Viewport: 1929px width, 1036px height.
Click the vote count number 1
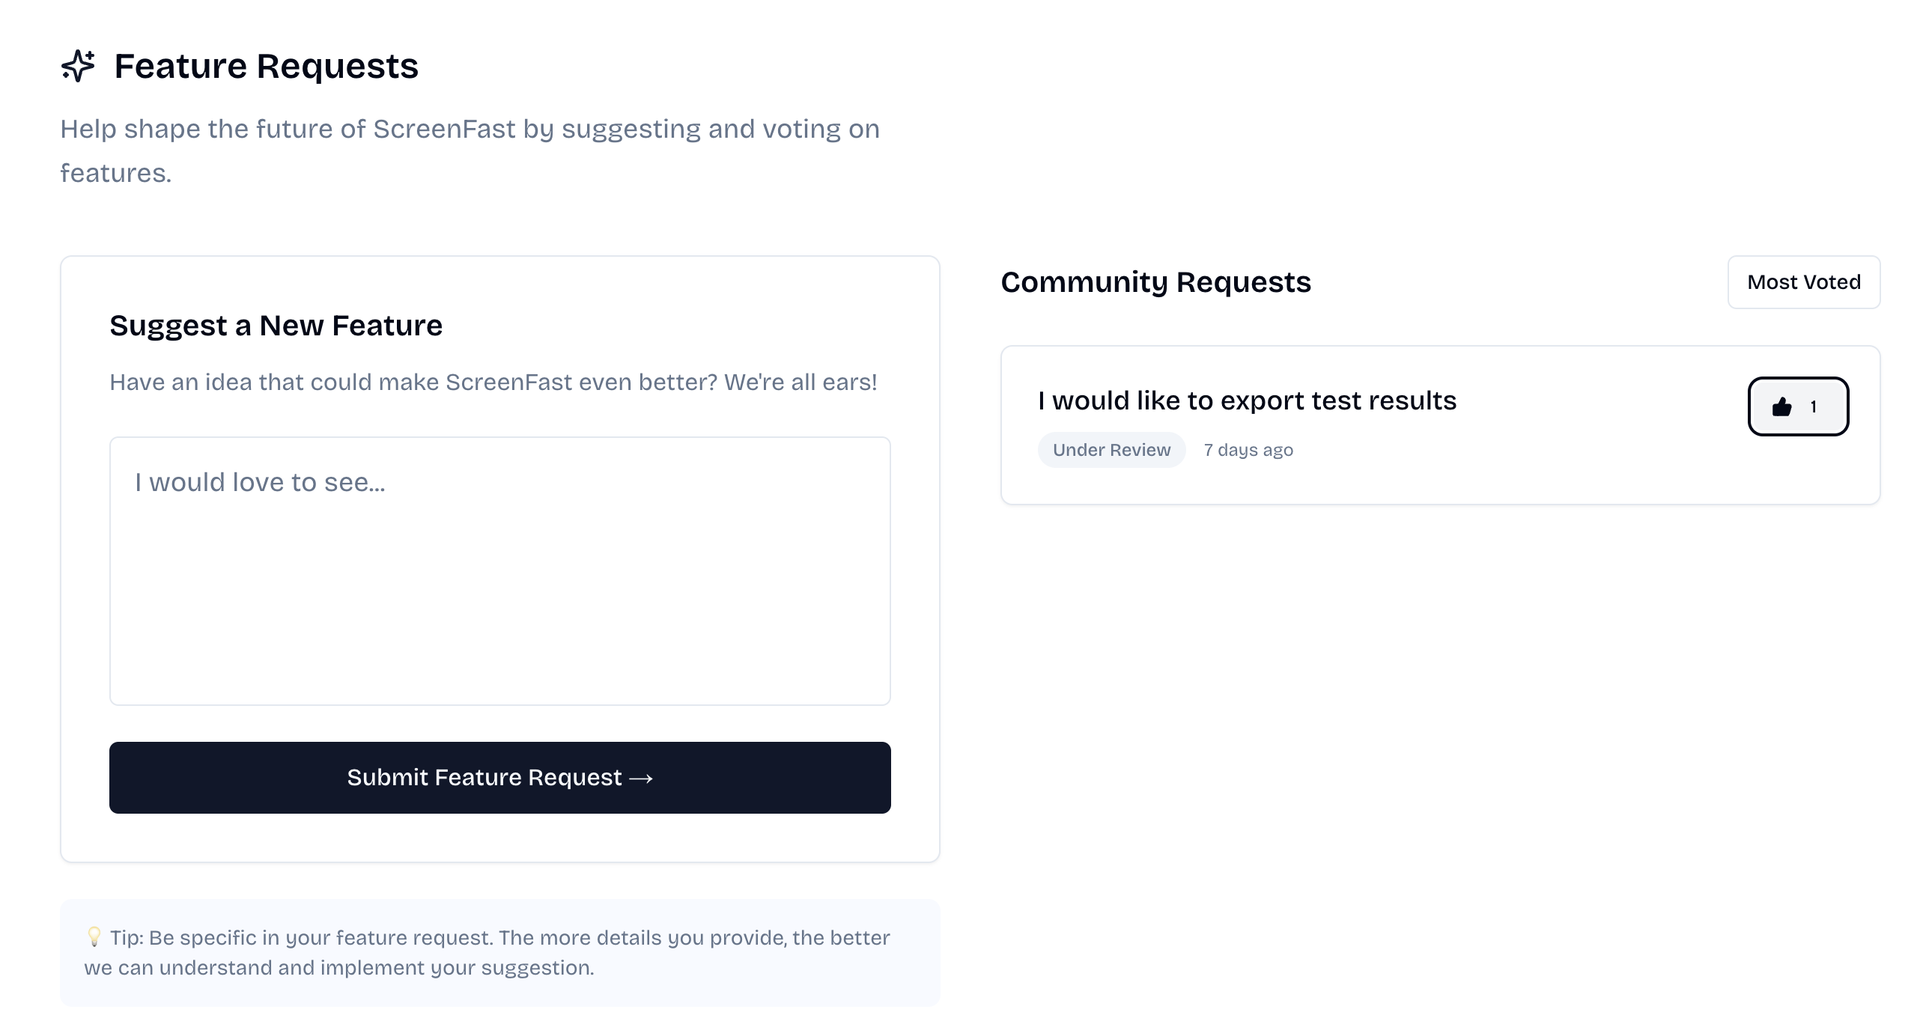pos(1813,406)
